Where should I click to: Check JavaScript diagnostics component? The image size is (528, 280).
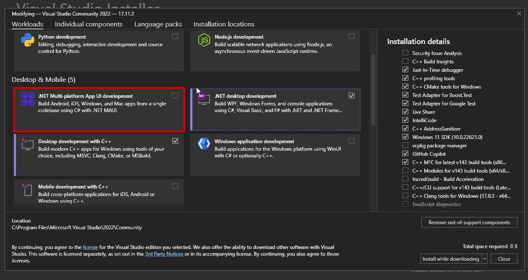click(405, 204)
